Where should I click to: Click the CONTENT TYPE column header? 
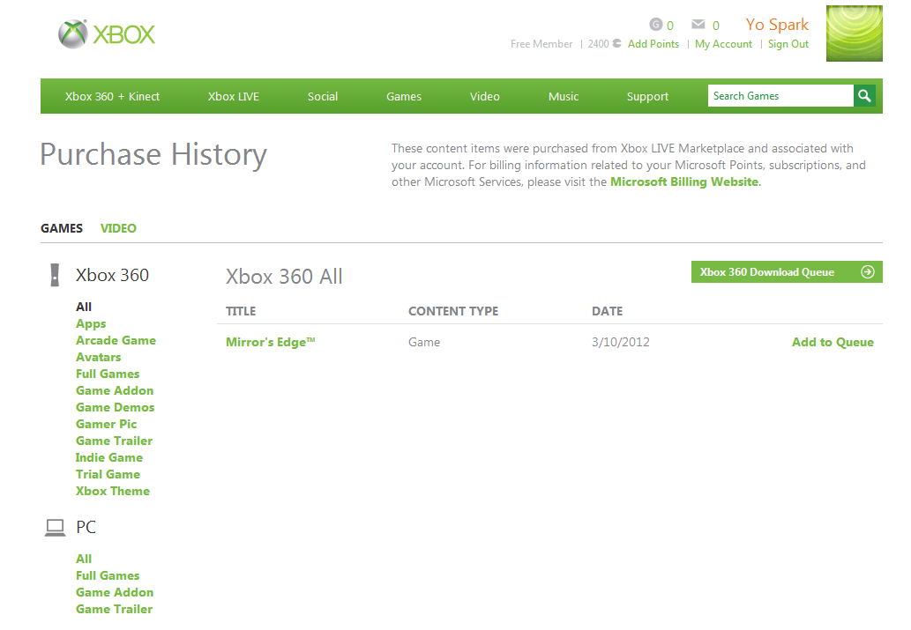pos(453,311)
